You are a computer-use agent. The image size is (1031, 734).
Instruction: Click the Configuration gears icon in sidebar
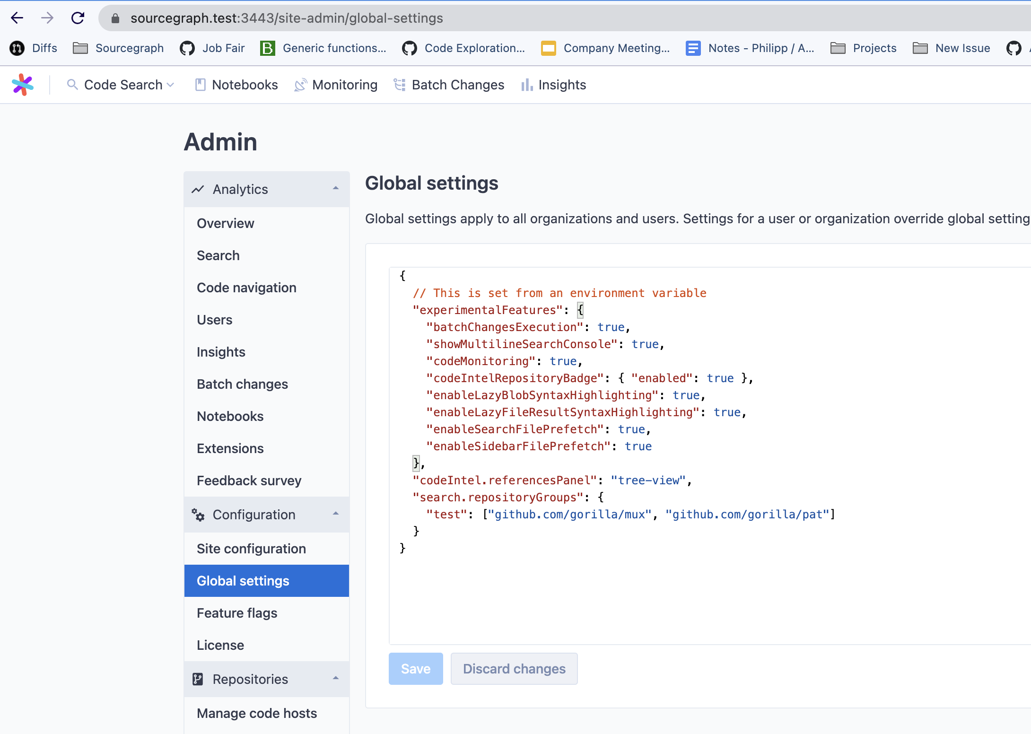(198, 515)
